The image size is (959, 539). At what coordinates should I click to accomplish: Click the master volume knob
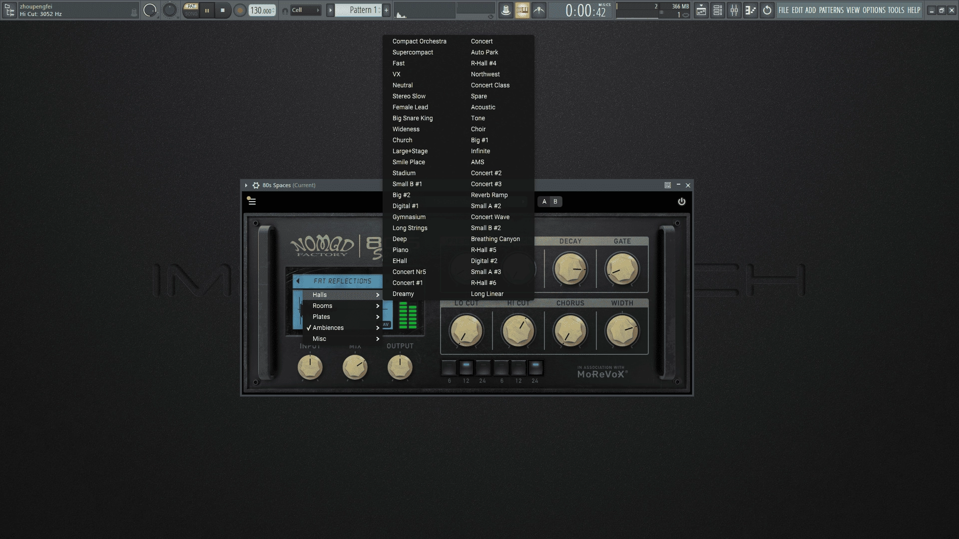point(149,10)
